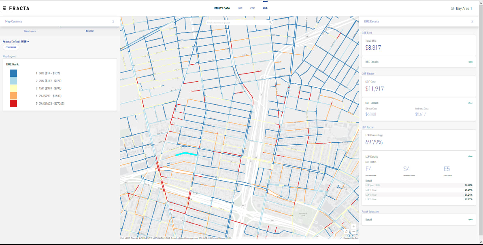Expand Asset Selection Detail with open link
This screenshot has width=483, height=245.
(x=470, y=220)
